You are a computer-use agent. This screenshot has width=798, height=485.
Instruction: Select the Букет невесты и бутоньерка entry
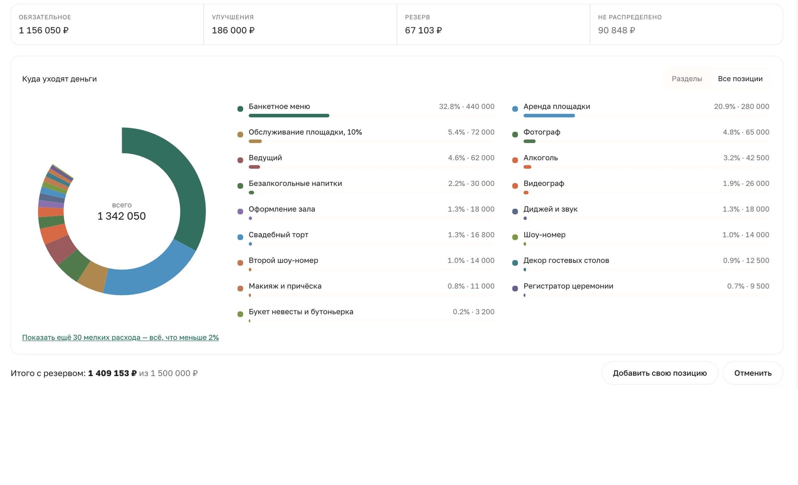pos(366,316)
